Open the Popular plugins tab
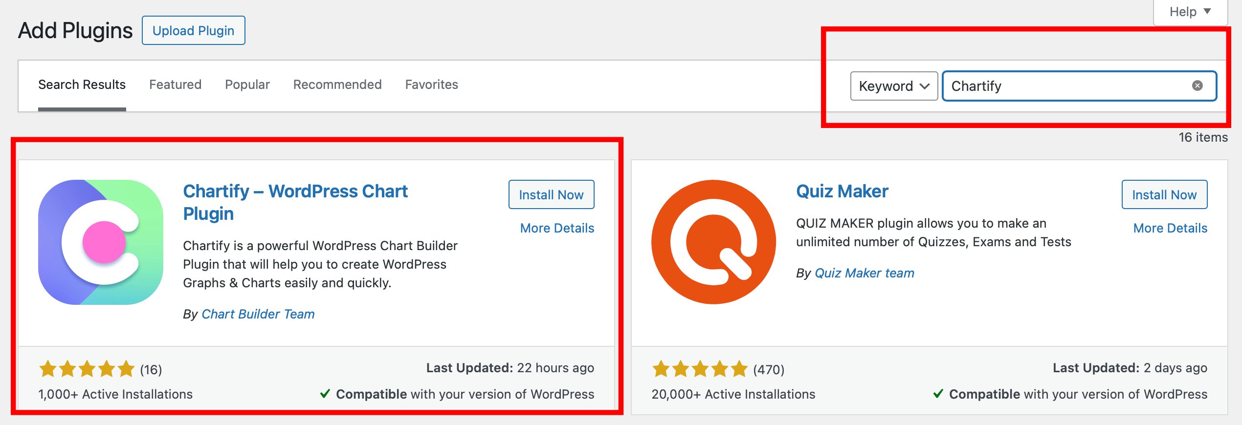 click(247, 85)
